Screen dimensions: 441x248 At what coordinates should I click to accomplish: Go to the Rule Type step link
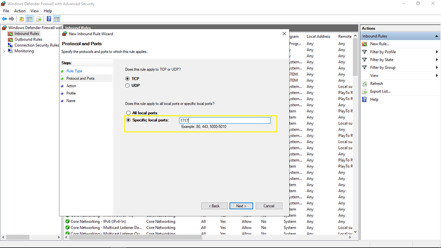[x=74, y=71]
